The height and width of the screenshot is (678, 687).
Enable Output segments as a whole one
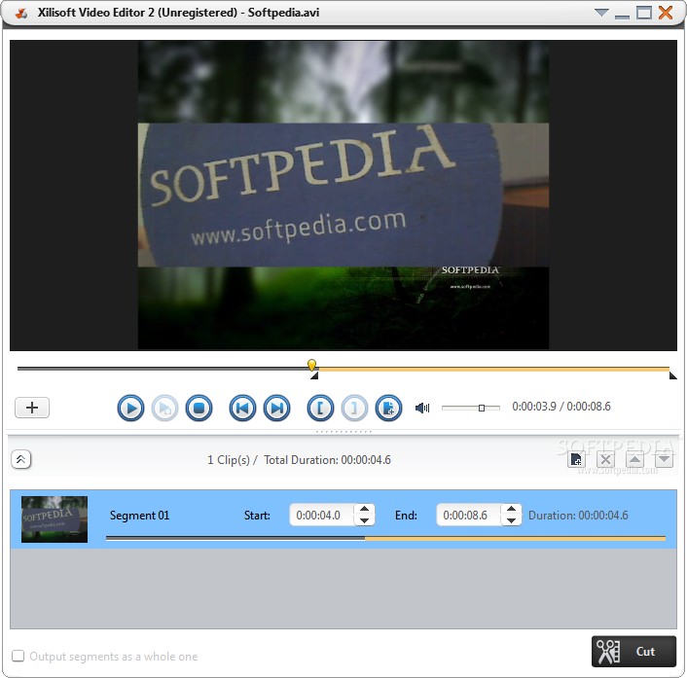18,656
